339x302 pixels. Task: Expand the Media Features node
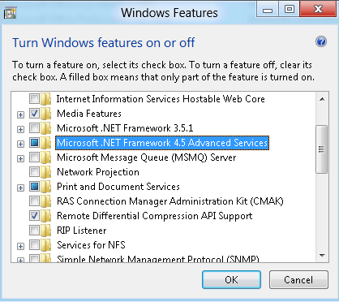pyautogui.click(x=20, y=114)
